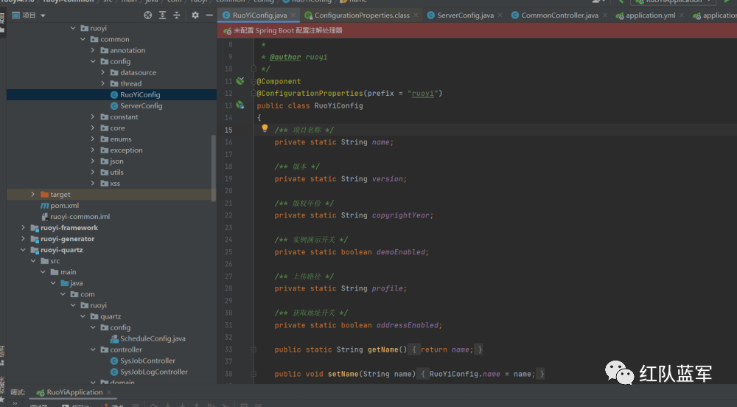This screenshot has height=407, width=737.
Task: Switch to the ServerConfig.java tab
Action: [x=464, y=15]
